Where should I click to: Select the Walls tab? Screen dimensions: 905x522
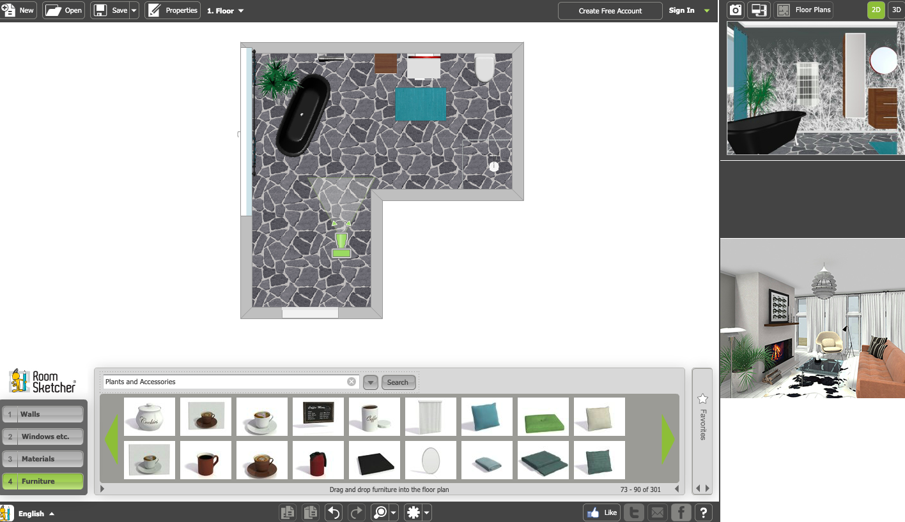[x=43, y=414]
